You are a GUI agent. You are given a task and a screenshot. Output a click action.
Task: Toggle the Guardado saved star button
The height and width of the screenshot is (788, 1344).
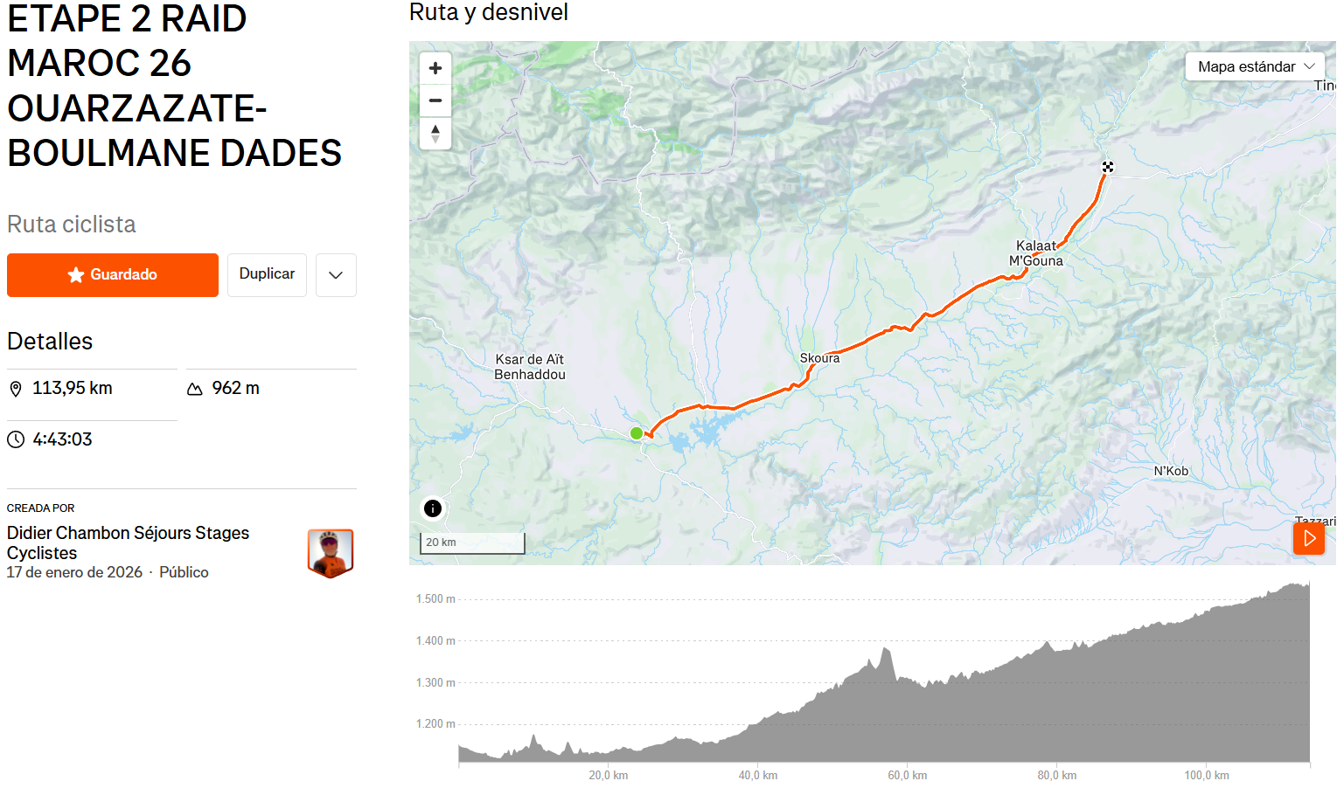113,275
